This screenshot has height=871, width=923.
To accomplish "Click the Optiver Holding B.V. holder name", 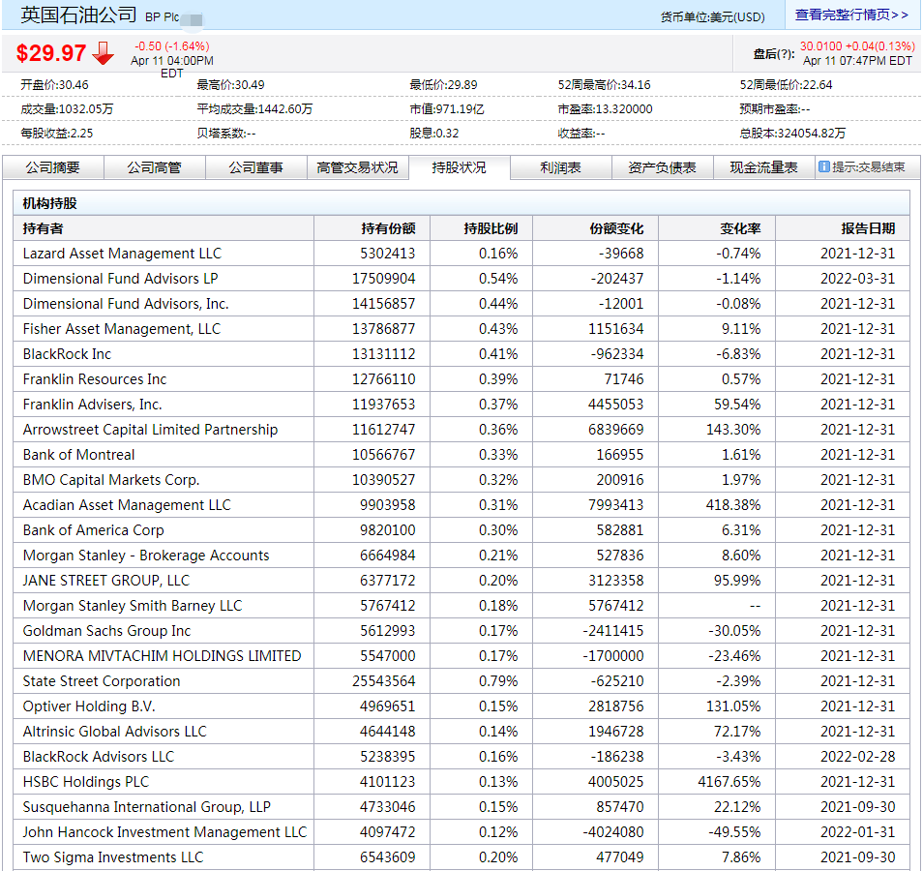I will coord(89,706).
